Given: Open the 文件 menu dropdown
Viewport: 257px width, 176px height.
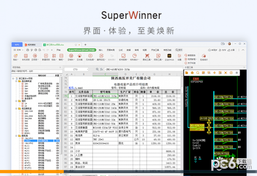Looking at the screenshot, I should coord(18,50).
